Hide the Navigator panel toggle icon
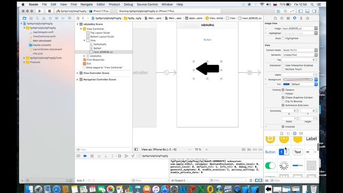 pos(301,11)
